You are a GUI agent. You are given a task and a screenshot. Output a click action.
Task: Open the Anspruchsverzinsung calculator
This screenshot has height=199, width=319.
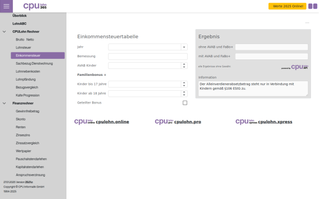[30, 175]
